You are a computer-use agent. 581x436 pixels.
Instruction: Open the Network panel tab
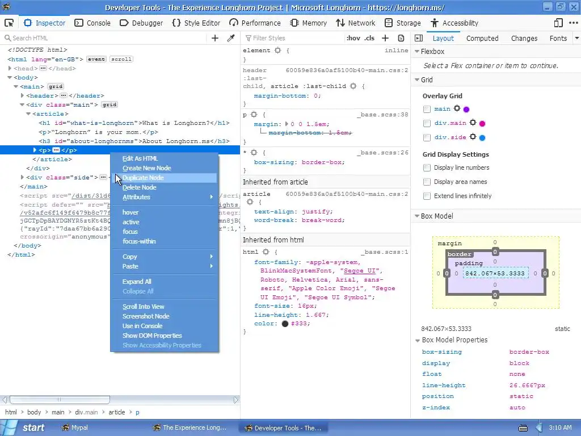355,23
